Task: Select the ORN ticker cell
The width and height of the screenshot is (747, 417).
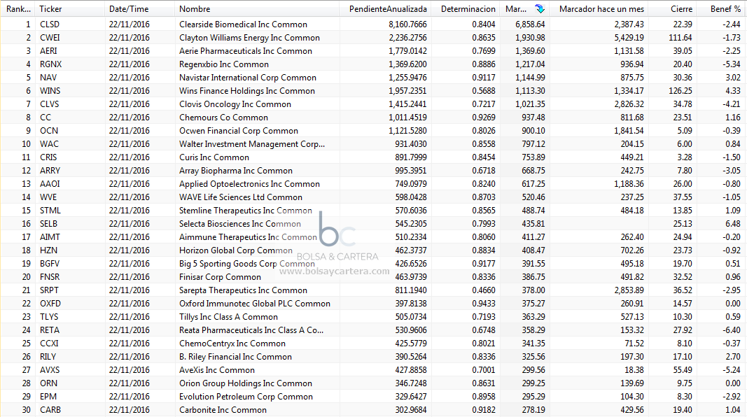Action: click(x=48, y=384)
